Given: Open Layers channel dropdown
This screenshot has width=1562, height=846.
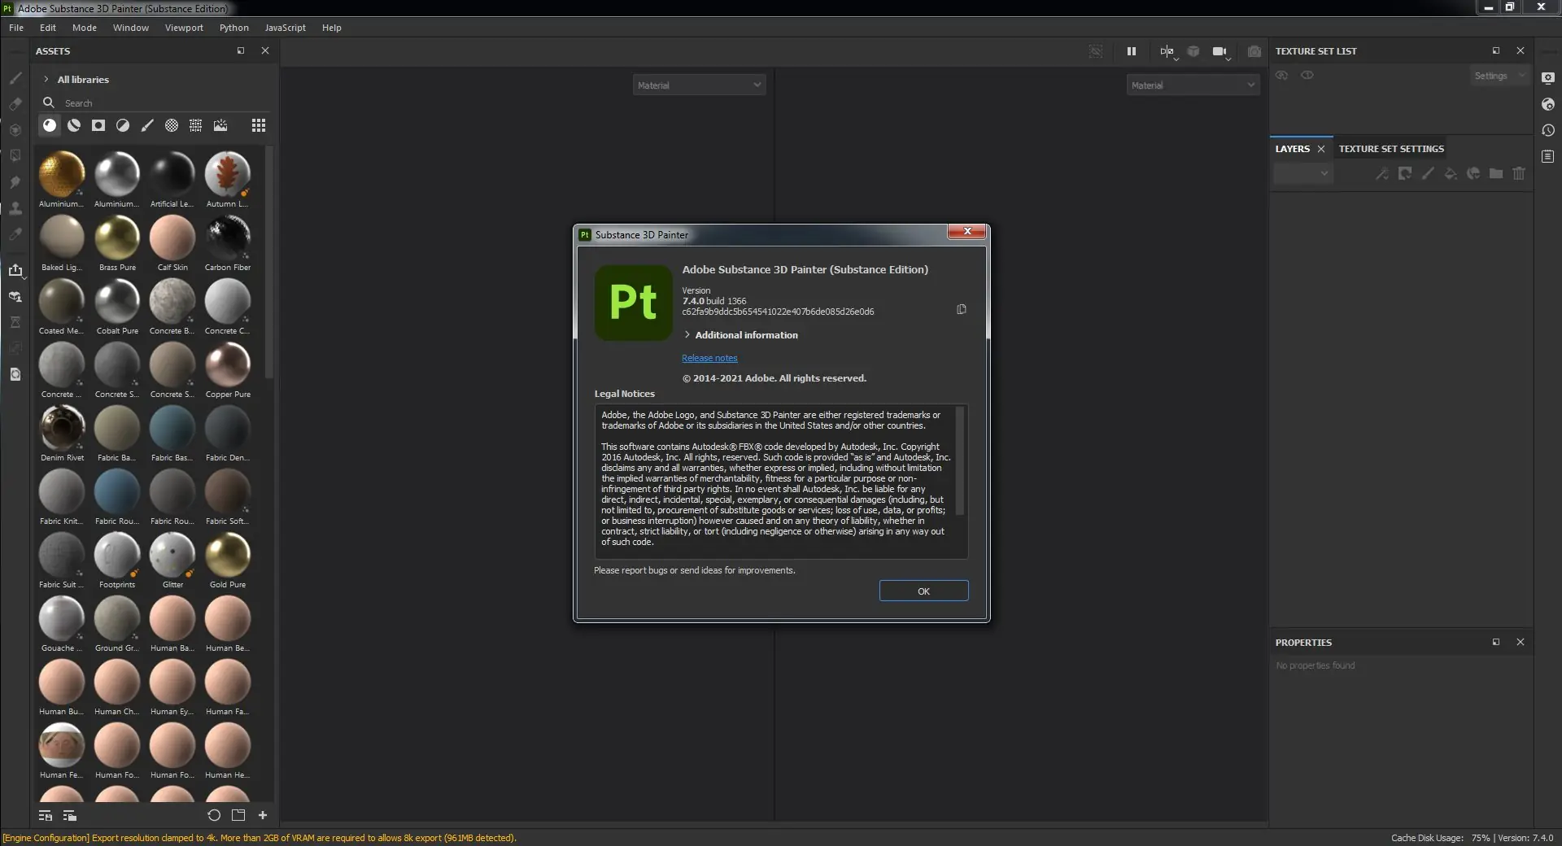Looking at the screenshot, I should click(1303, 173).
